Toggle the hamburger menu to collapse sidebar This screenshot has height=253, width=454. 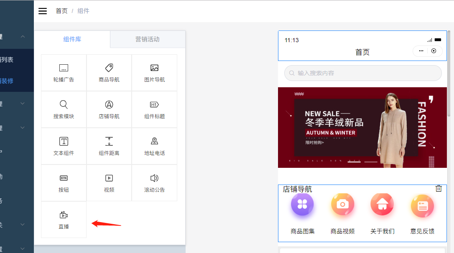(x=43, y=11)
